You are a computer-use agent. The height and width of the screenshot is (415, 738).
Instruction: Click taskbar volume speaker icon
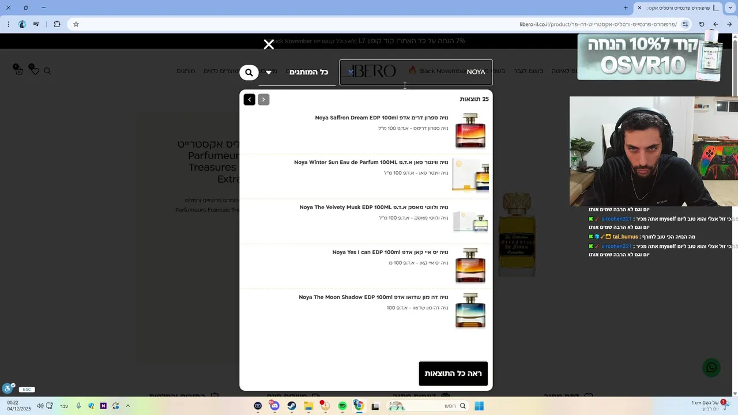pyautogui.click(x=40, y=406)
